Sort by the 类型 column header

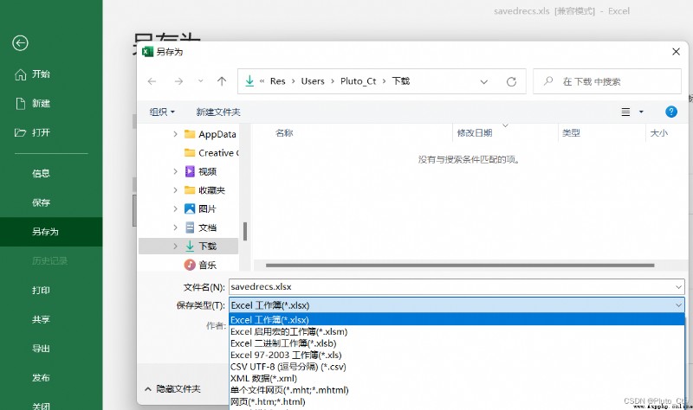coord(571,133)
